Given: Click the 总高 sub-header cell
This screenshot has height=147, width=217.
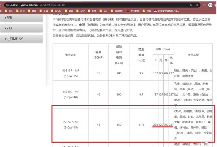Looking at the screenshot, I should [171, 60].
